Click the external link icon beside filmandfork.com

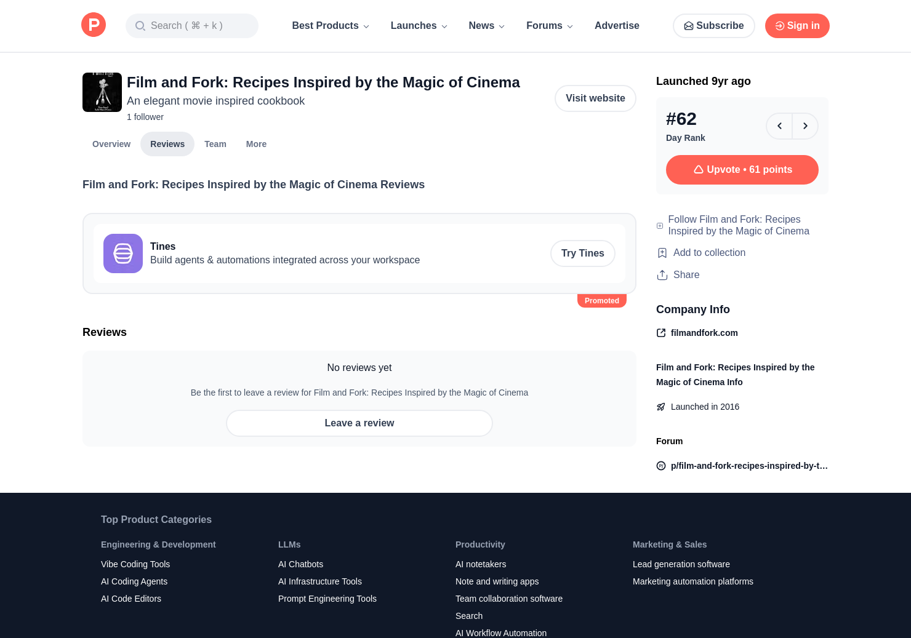coord(661,333)
